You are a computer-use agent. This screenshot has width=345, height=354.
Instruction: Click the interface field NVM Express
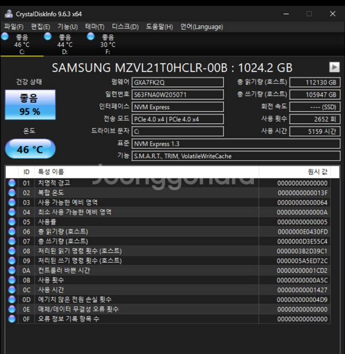tap(178, 107)
